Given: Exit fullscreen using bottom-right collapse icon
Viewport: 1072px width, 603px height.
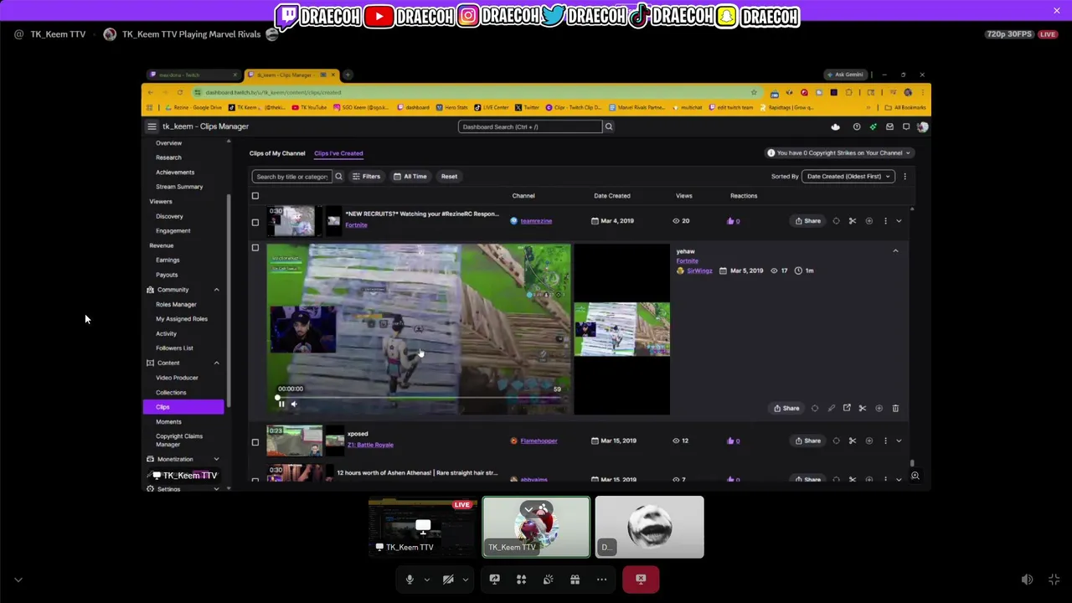Looking at the screenshot, I should [x=1054, y=580].
